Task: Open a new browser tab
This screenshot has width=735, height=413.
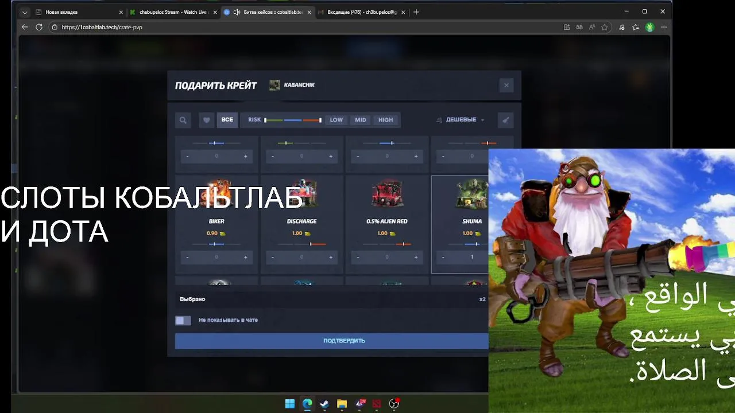Action: (x=416, y=12)
